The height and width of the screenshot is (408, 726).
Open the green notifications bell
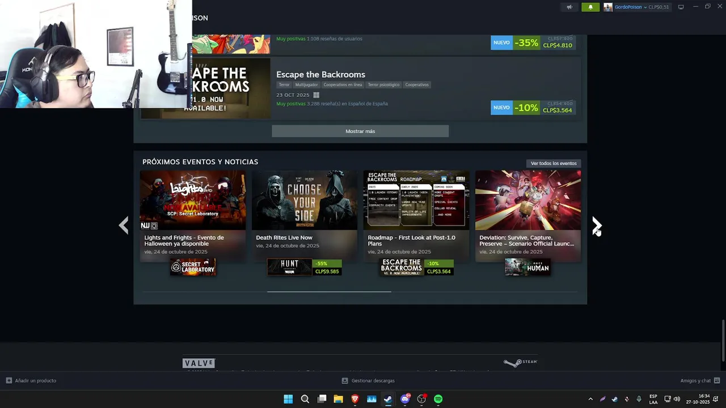590,7
